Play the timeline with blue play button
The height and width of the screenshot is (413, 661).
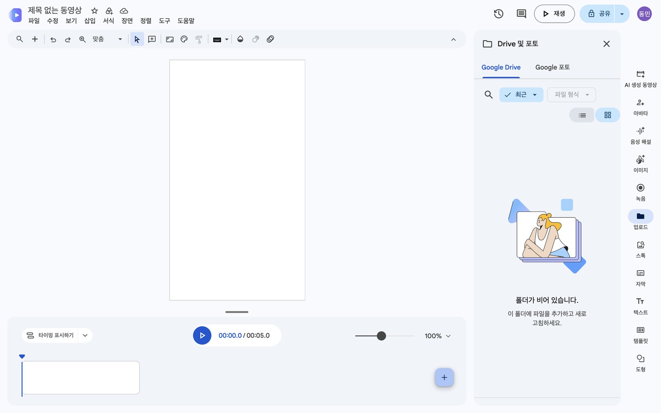click(202, 335)
